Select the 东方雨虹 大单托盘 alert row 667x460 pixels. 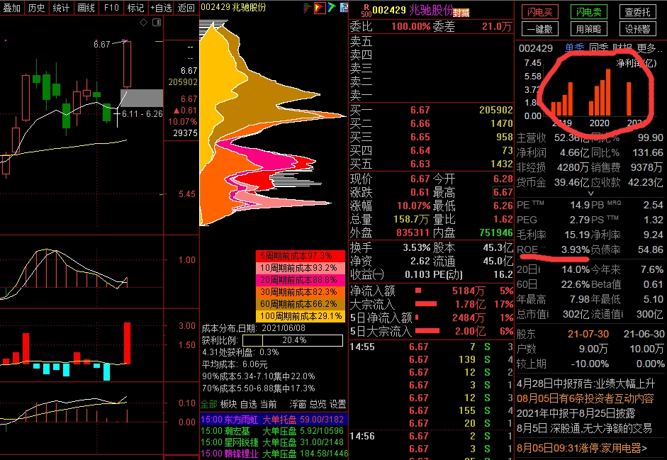[274, 420]
